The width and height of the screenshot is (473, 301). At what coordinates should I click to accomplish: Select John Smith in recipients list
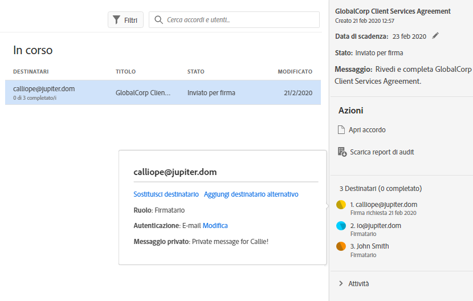click(369, 246)
